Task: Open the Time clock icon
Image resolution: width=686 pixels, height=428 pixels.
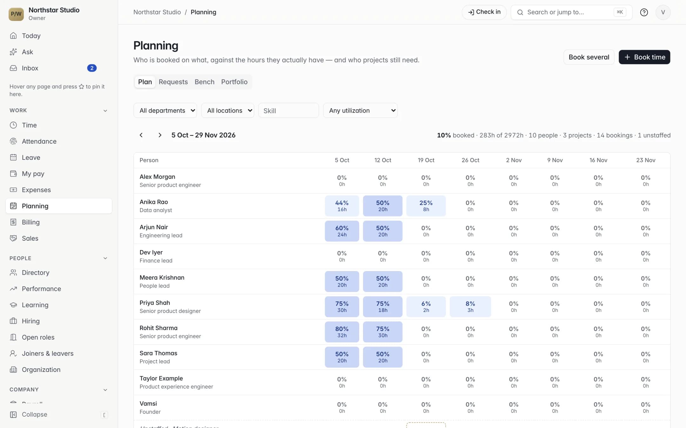Action: tap(13, 125)
